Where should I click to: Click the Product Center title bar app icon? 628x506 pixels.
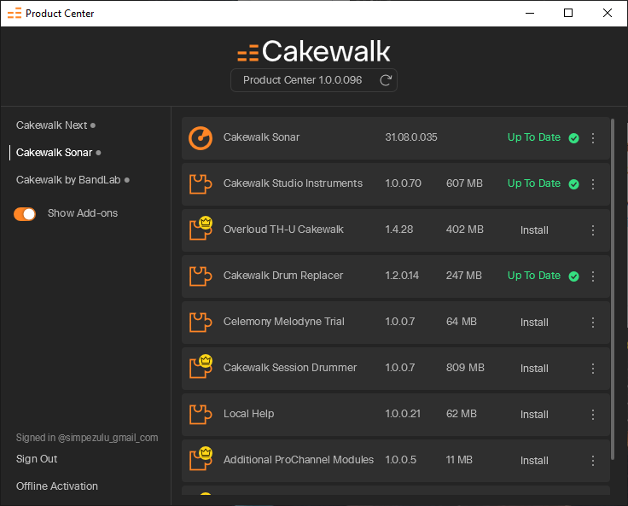click(x=15, y=13)
